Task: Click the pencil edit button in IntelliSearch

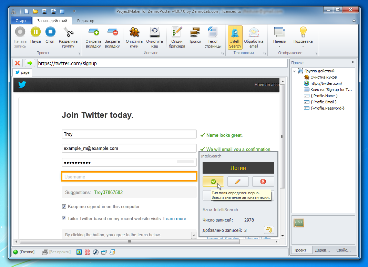Action: coord(238,181)
